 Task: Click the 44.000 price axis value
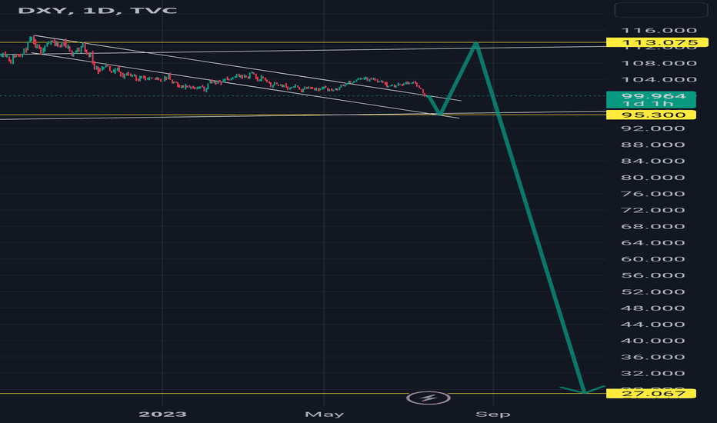click(x=653, y=325)
